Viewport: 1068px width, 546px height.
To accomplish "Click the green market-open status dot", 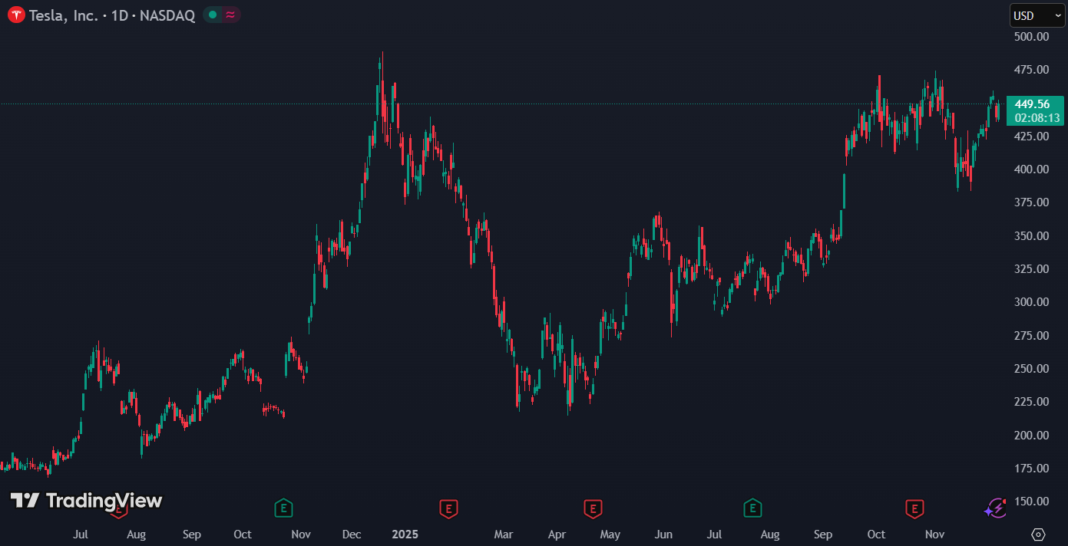I will tap(213, 15).
